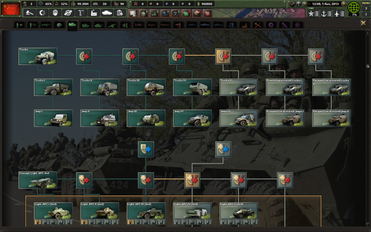Click the bar chart alert icon
Image resolution: width=371 pixels, height=232 pixels.
154,13
